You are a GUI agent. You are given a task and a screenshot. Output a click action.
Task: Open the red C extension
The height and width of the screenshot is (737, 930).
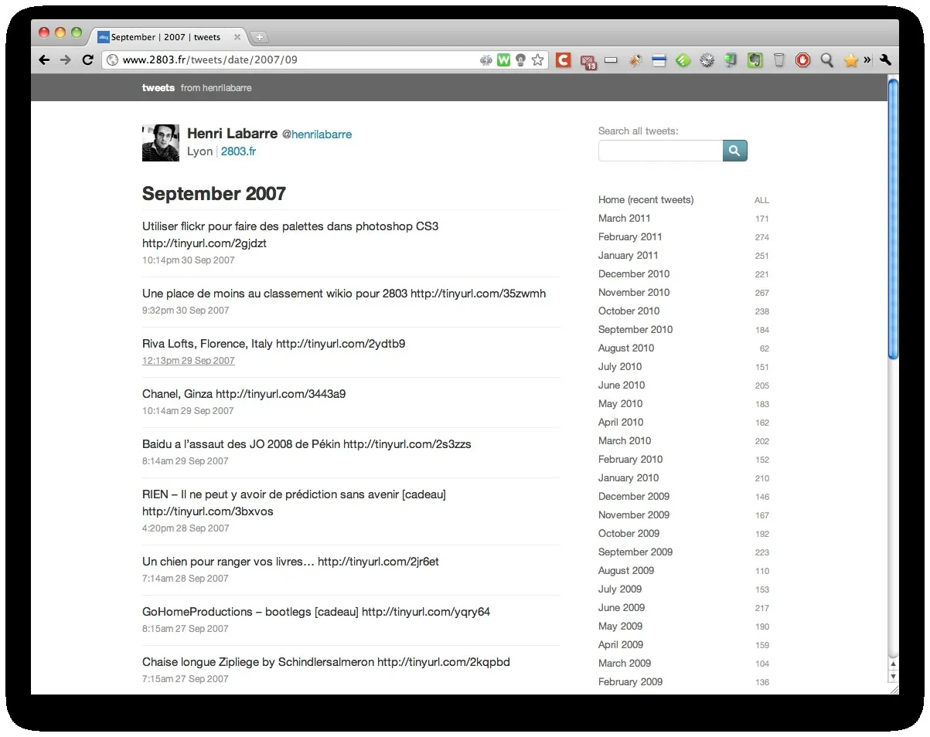pyautogui.click(x=563, y=59)
